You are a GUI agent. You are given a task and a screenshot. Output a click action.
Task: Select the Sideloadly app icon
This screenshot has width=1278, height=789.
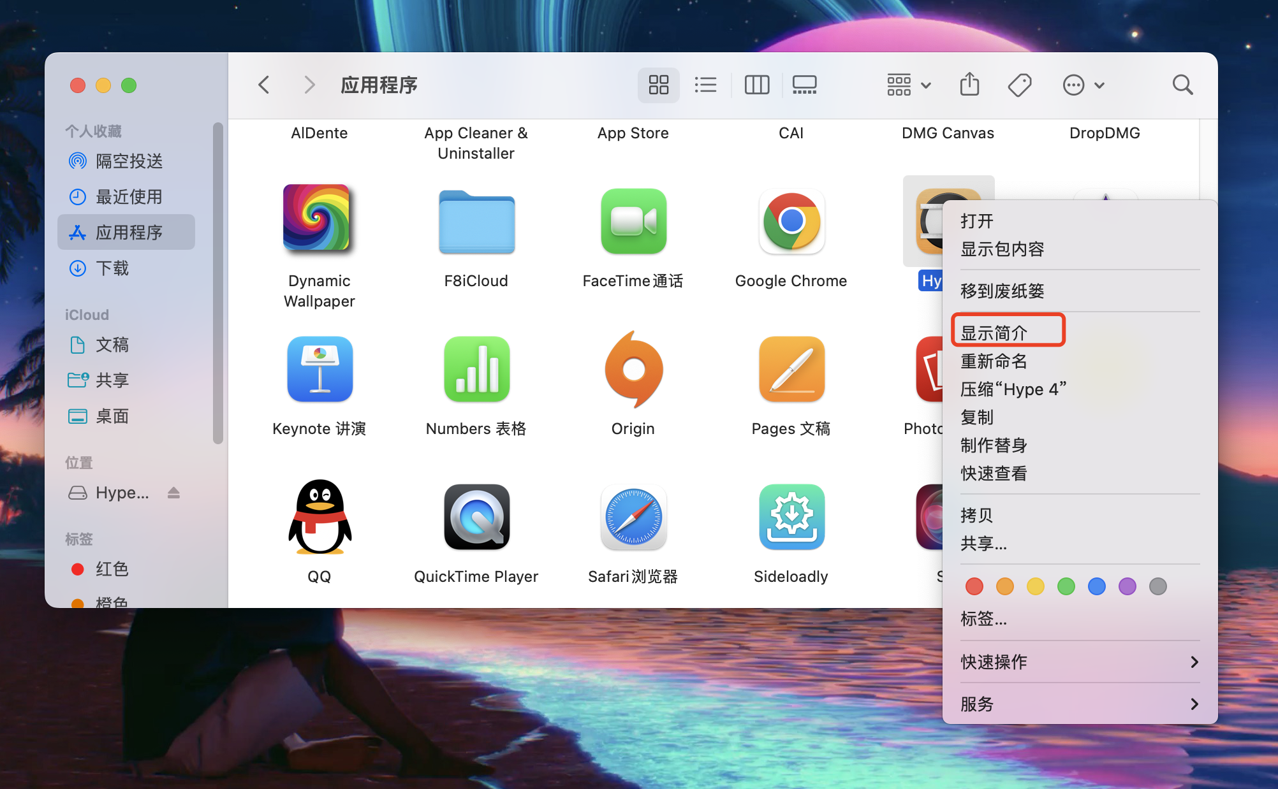click(791, 517)
